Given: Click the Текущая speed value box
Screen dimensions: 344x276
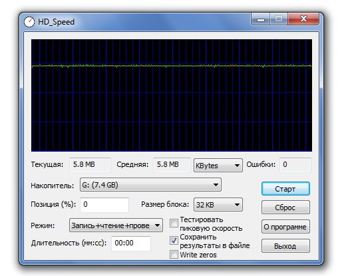Looking at the screenshot, I should (x=90, y=165).
